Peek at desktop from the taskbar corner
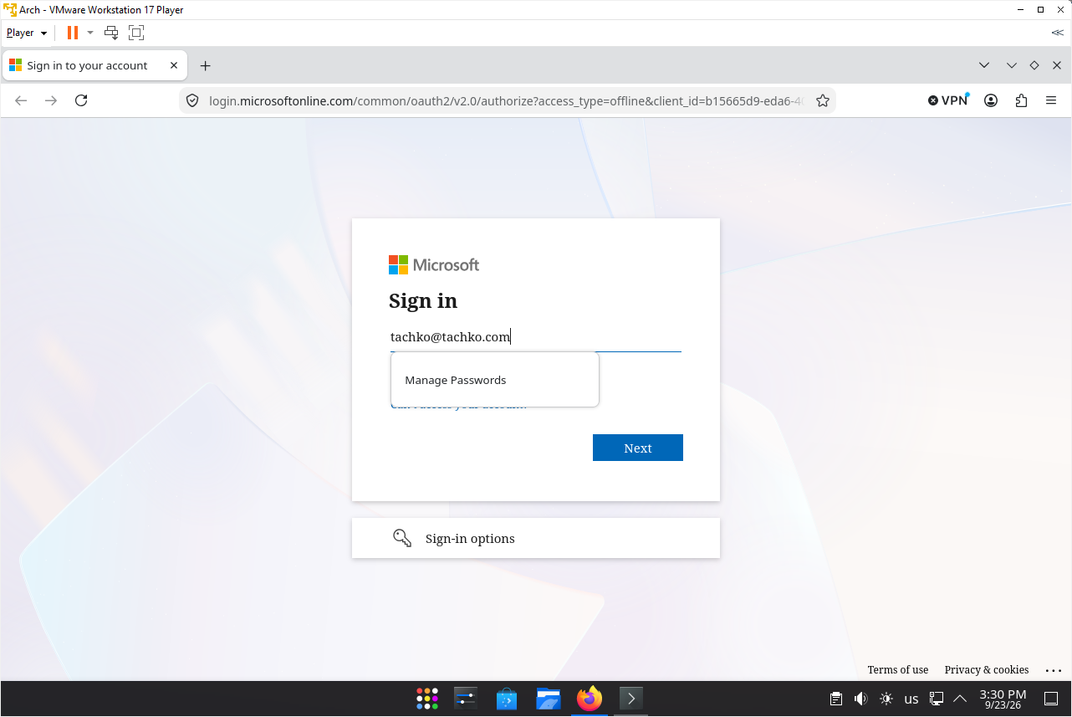The height and width of the screenshot is (717, 1072). (x=1051, y=699)
